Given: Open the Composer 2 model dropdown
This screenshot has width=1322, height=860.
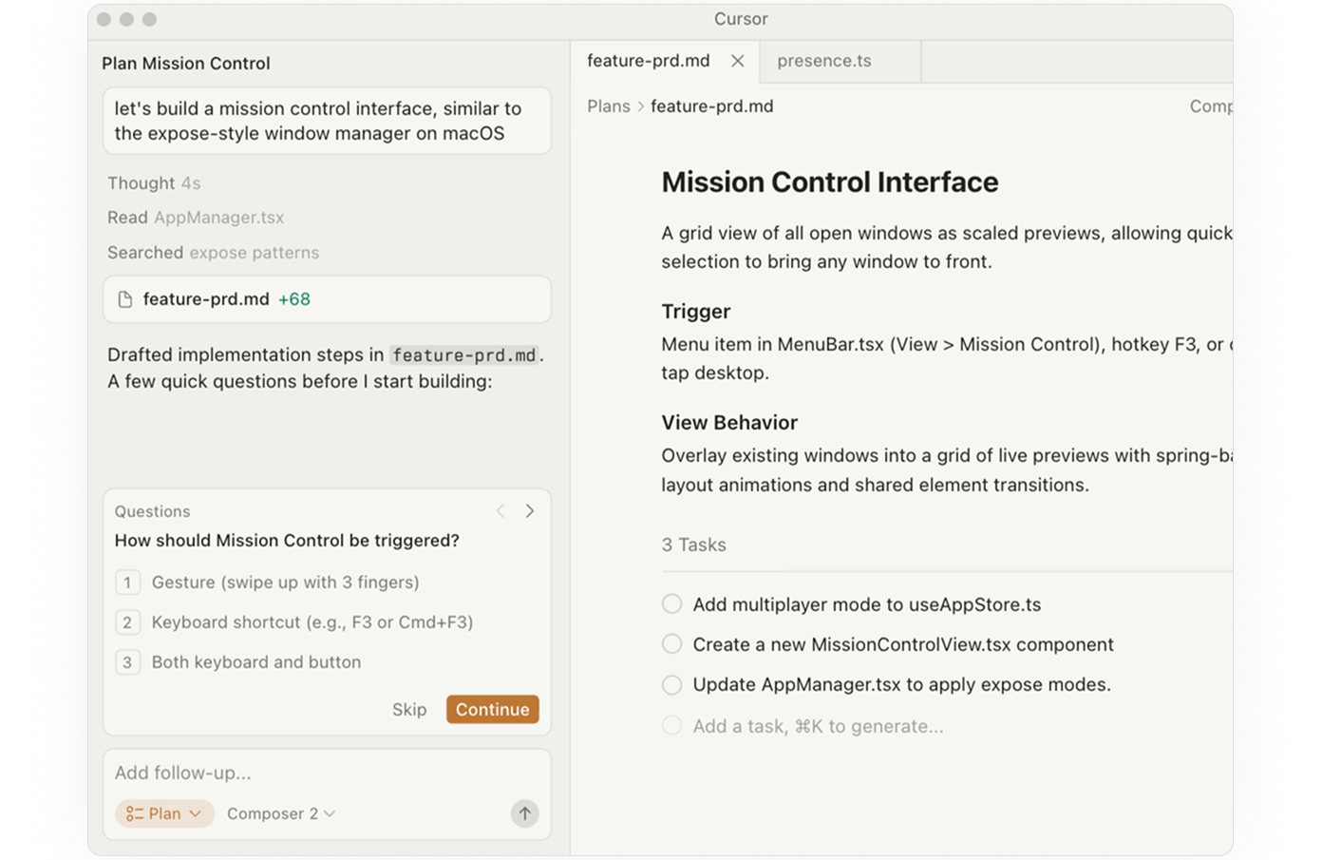Looking at the screenshot, I should point(281,813).
